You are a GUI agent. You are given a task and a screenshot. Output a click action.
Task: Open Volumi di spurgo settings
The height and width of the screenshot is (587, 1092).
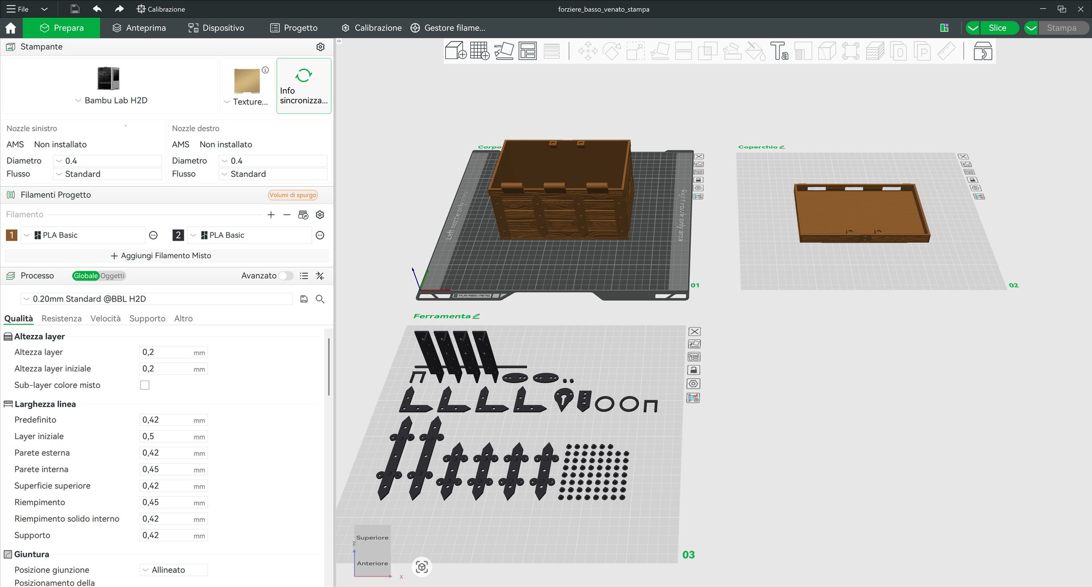293,195
